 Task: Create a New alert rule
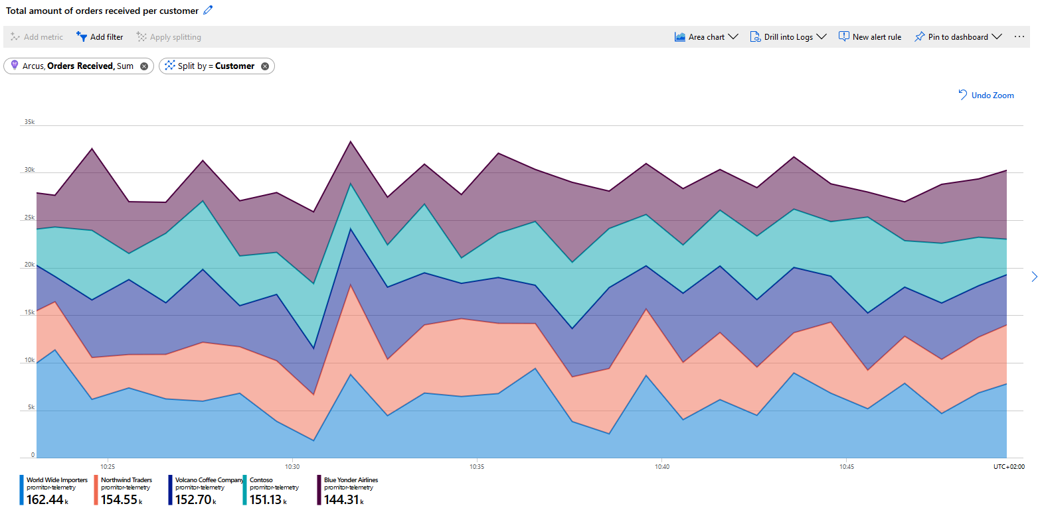point(870,37)
